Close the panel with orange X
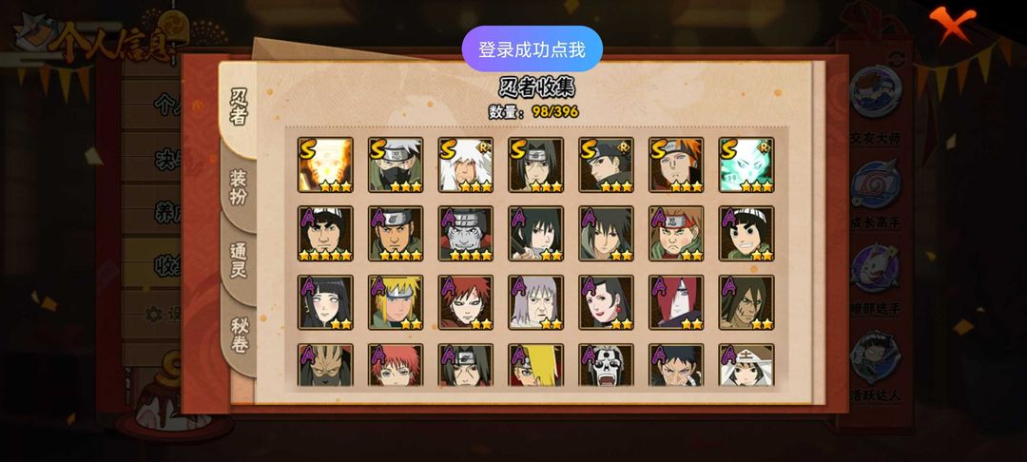 952,24
